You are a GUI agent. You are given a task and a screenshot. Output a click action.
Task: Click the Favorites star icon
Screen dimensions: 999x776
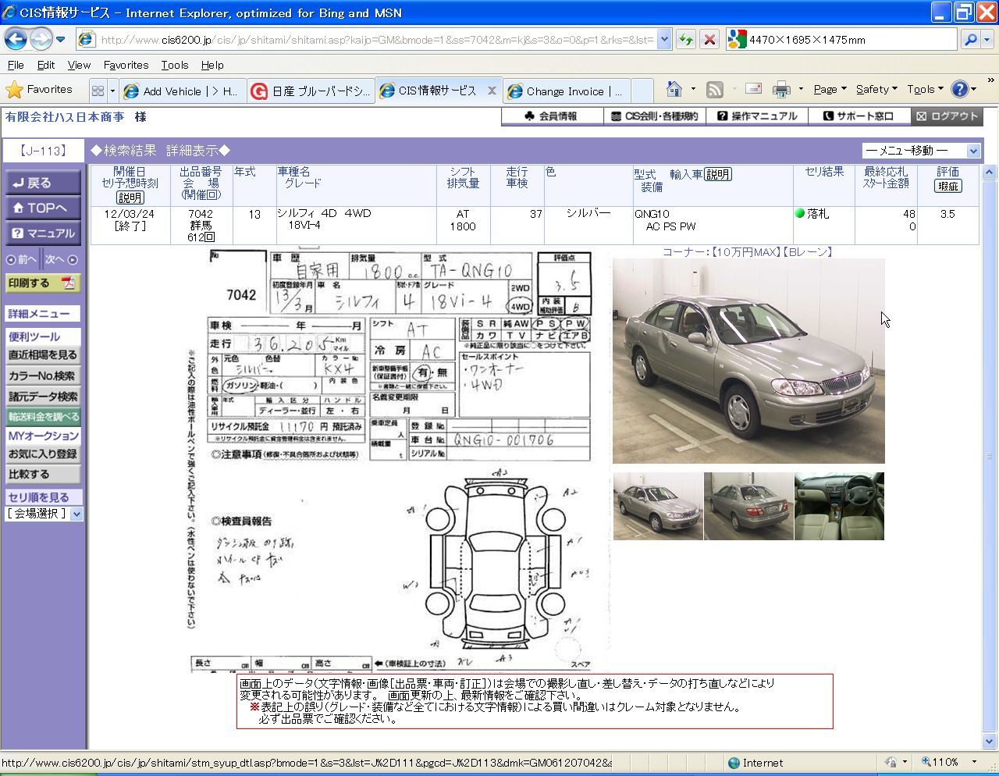(x=15, y=90)
